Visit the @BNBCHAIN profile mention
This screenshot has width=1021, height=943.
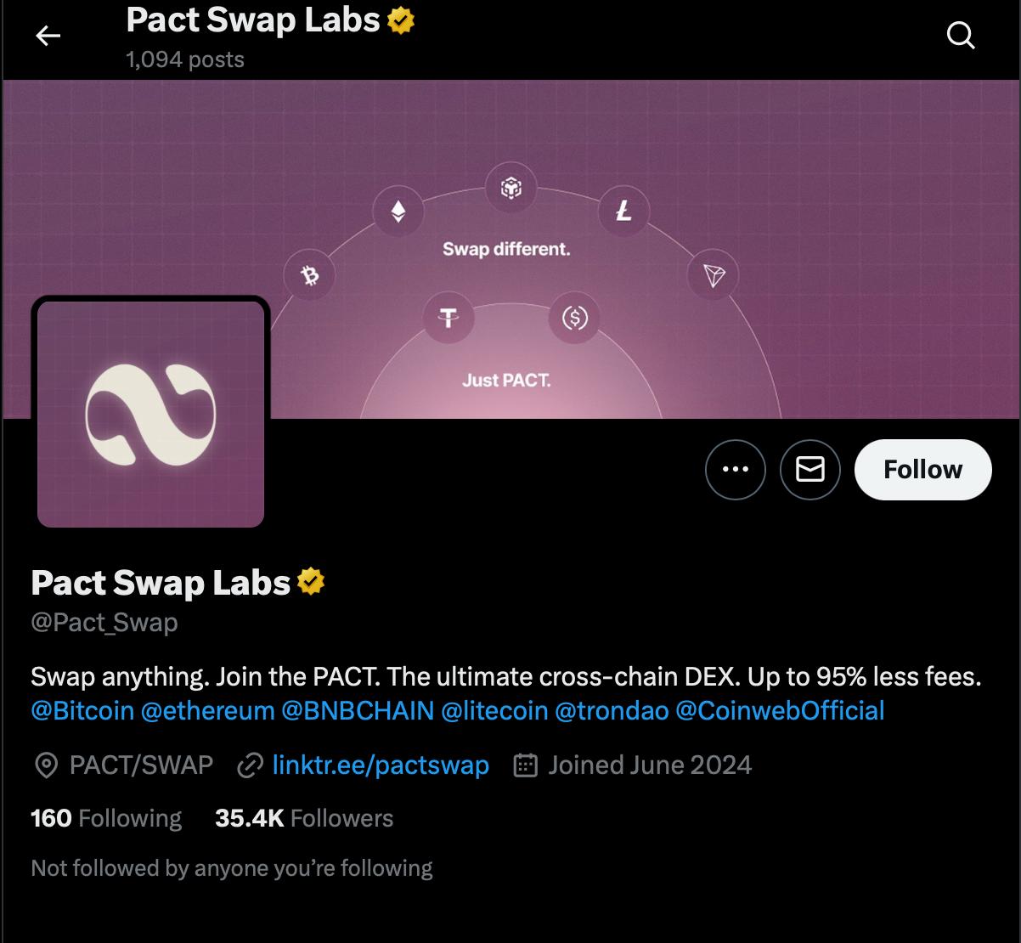[357, 710]
